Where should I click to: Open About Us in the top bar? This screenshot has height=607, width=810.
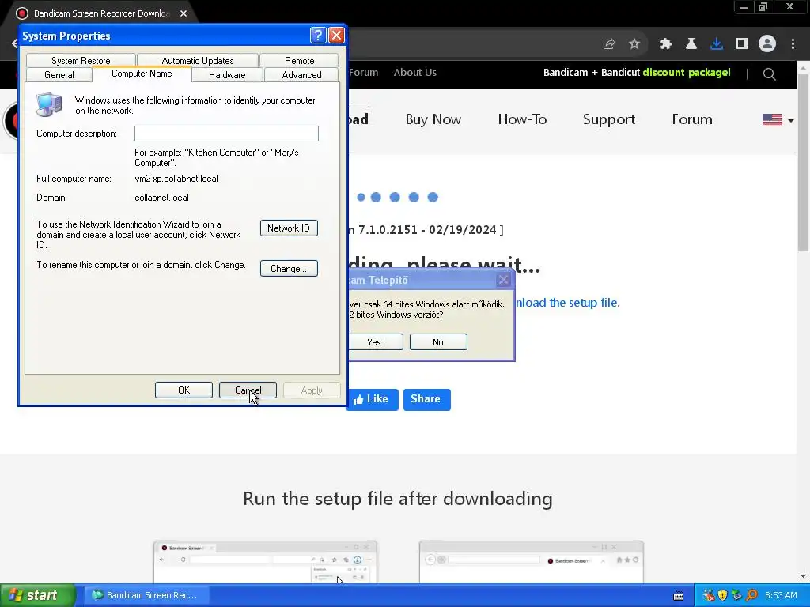coord(414,72)
